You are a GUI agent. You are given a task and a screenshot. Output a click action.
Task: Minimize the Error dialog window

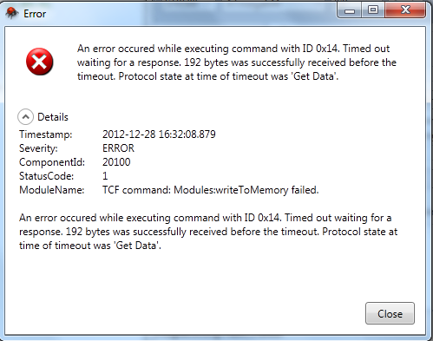tap(350, 10)
